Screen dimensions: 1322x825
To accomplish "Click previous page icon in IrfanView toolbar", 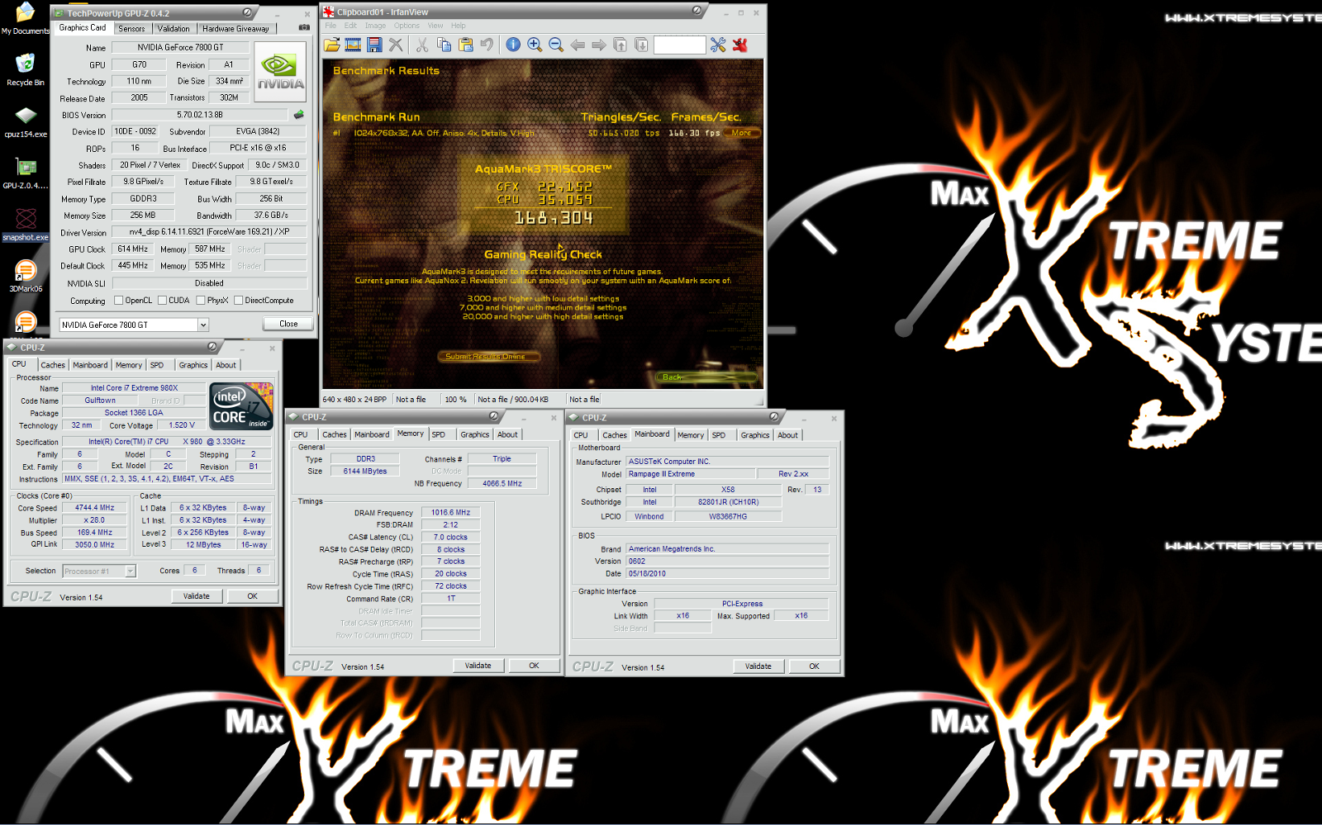I will point(621,45).
